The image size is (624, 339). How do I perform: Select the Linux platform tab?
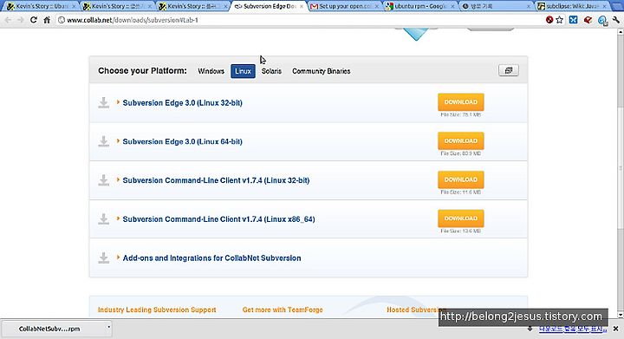pyautogui.click(x=243, y=71)
